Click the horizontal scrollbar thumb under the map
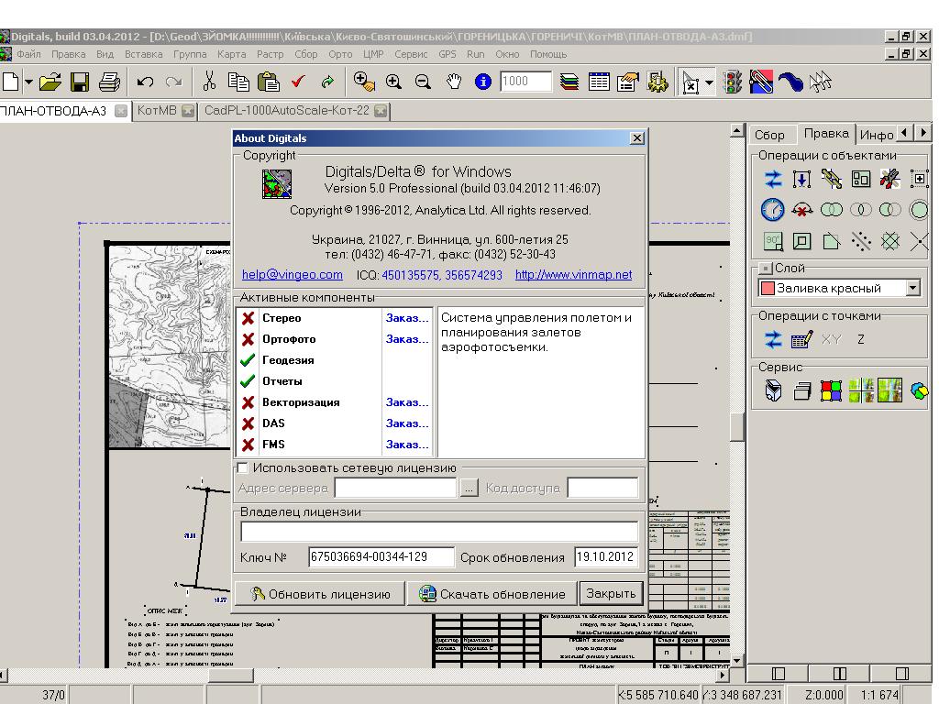The height and width of the screenshot is (704, 939). click(x=230, y=675)
